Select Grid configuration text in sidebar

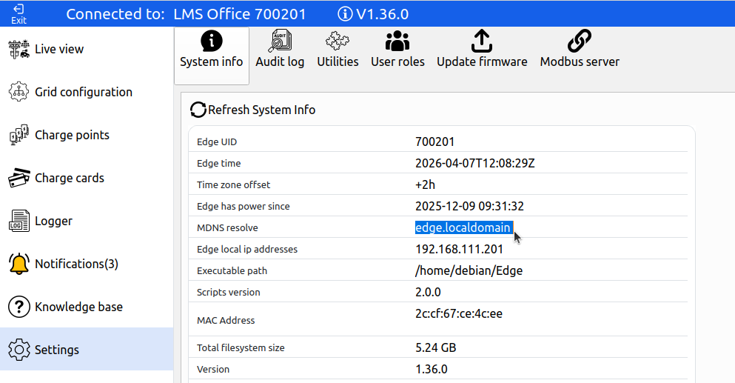coord(84,93)
